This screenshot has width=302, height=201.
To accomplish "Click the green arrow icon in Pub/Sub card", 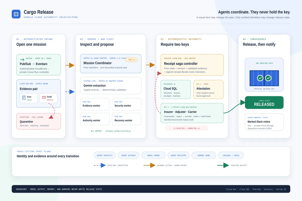I will (x=22, y=60).
